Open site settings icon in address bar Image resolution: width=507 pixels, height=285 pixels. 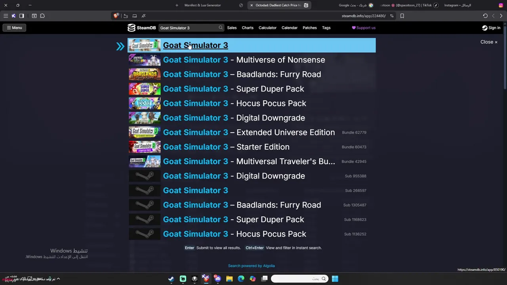coord(392,16)
